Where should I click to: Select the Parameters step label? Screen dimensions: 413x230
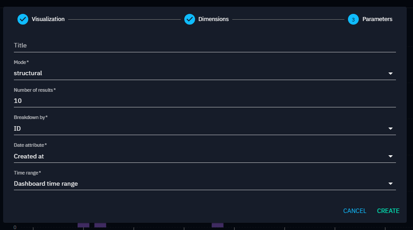click(377, 19)
